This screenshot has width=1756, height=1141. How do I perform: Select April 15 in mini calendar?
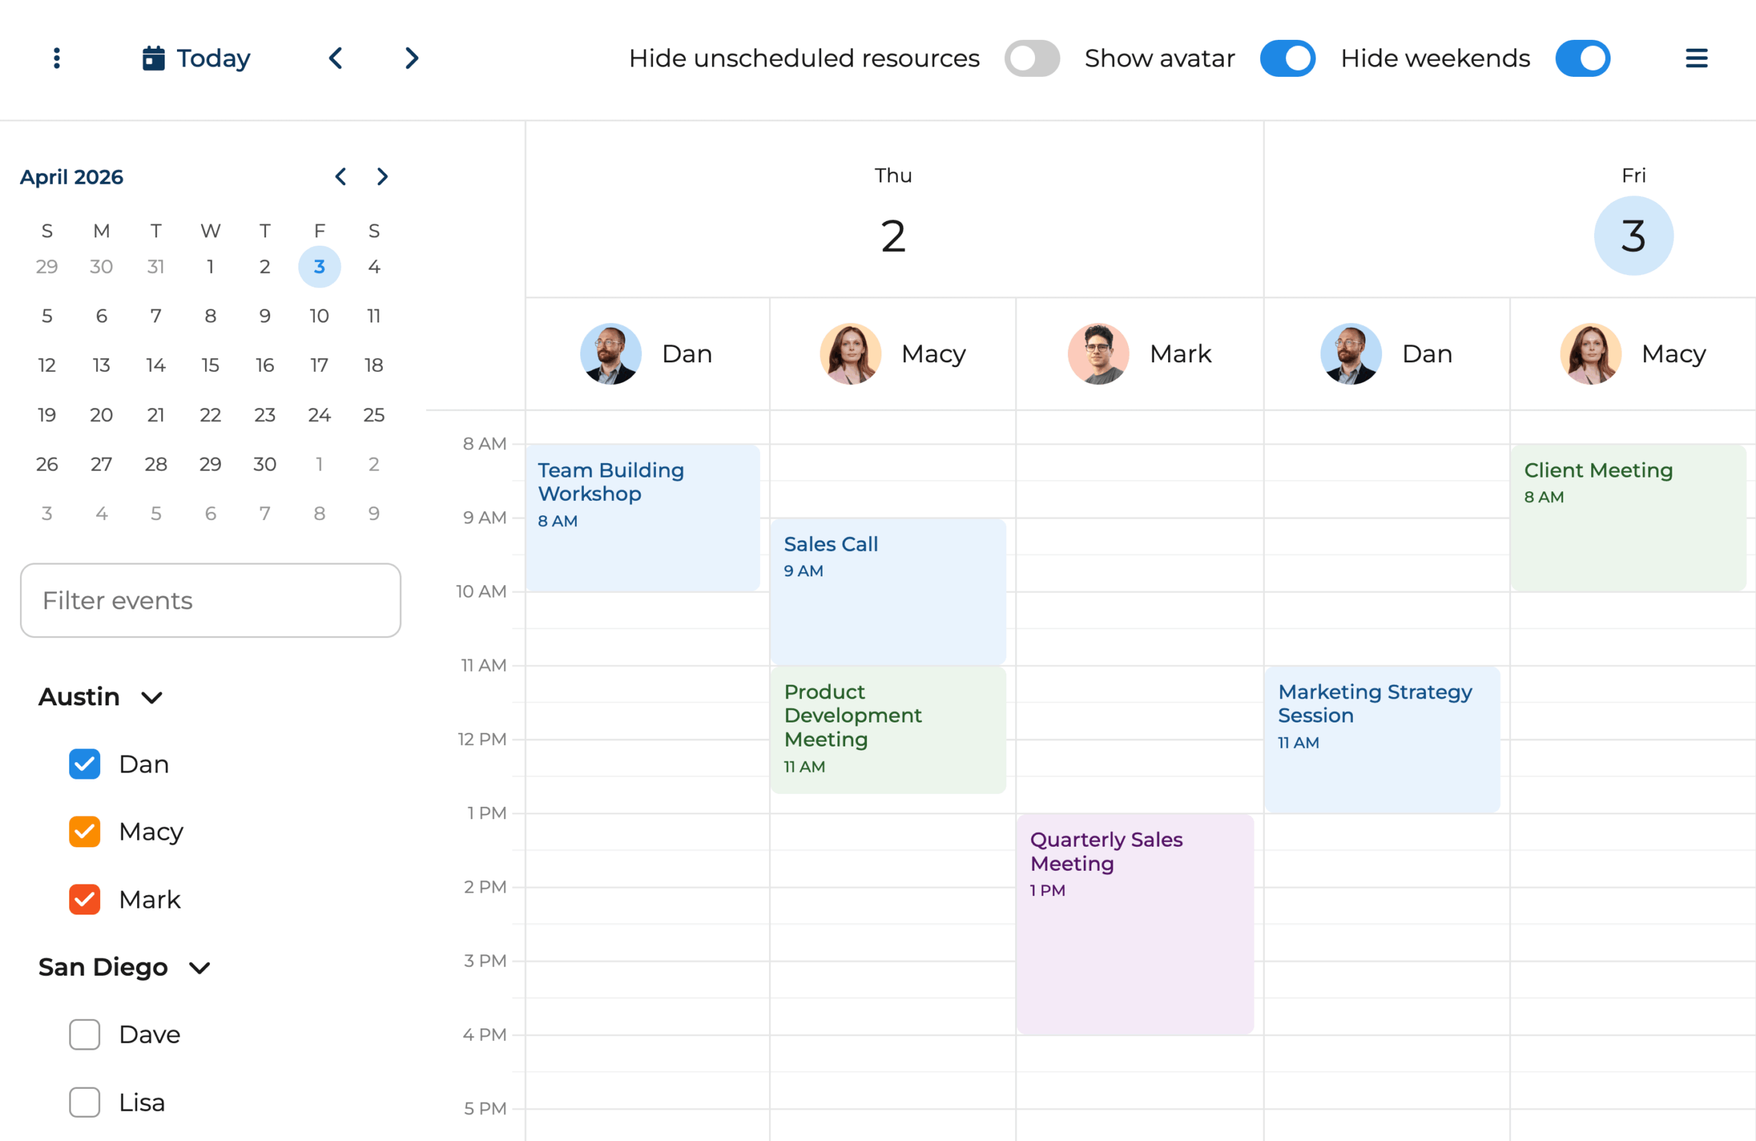click(x=211, y=365)
